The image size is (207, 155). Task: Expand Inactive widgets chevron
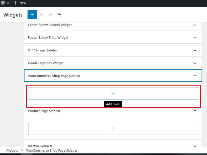pos(195,146)
